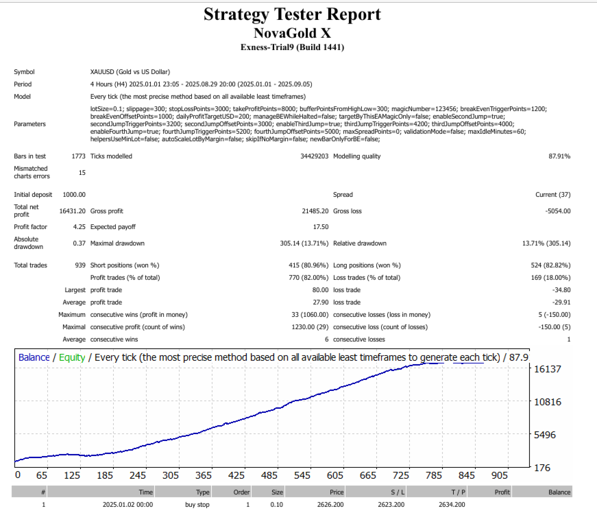Click the Equity legend label on chart
The image size is (597, 513).
click(x=71, y=357)
